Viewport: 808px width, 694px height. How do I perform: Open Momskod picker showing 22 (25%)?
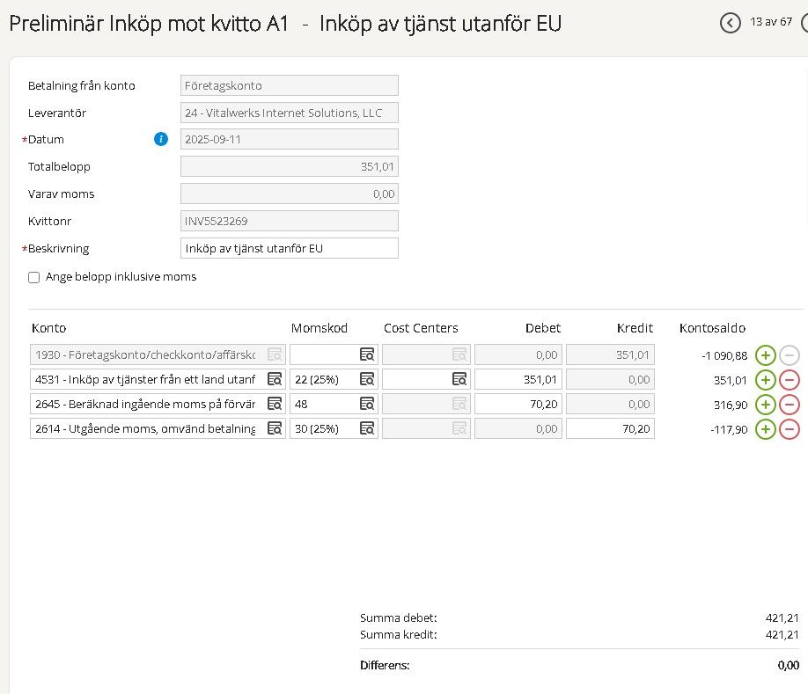tap(367, 380)
